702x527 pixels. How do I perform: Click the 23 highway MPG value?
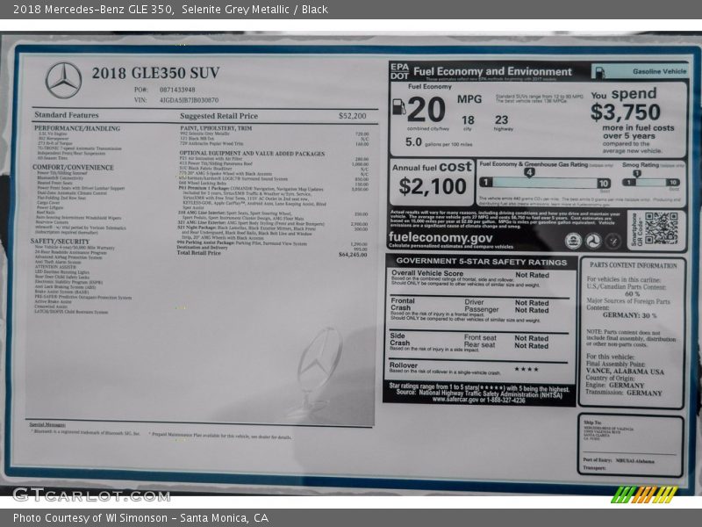(x=501, y=120)
